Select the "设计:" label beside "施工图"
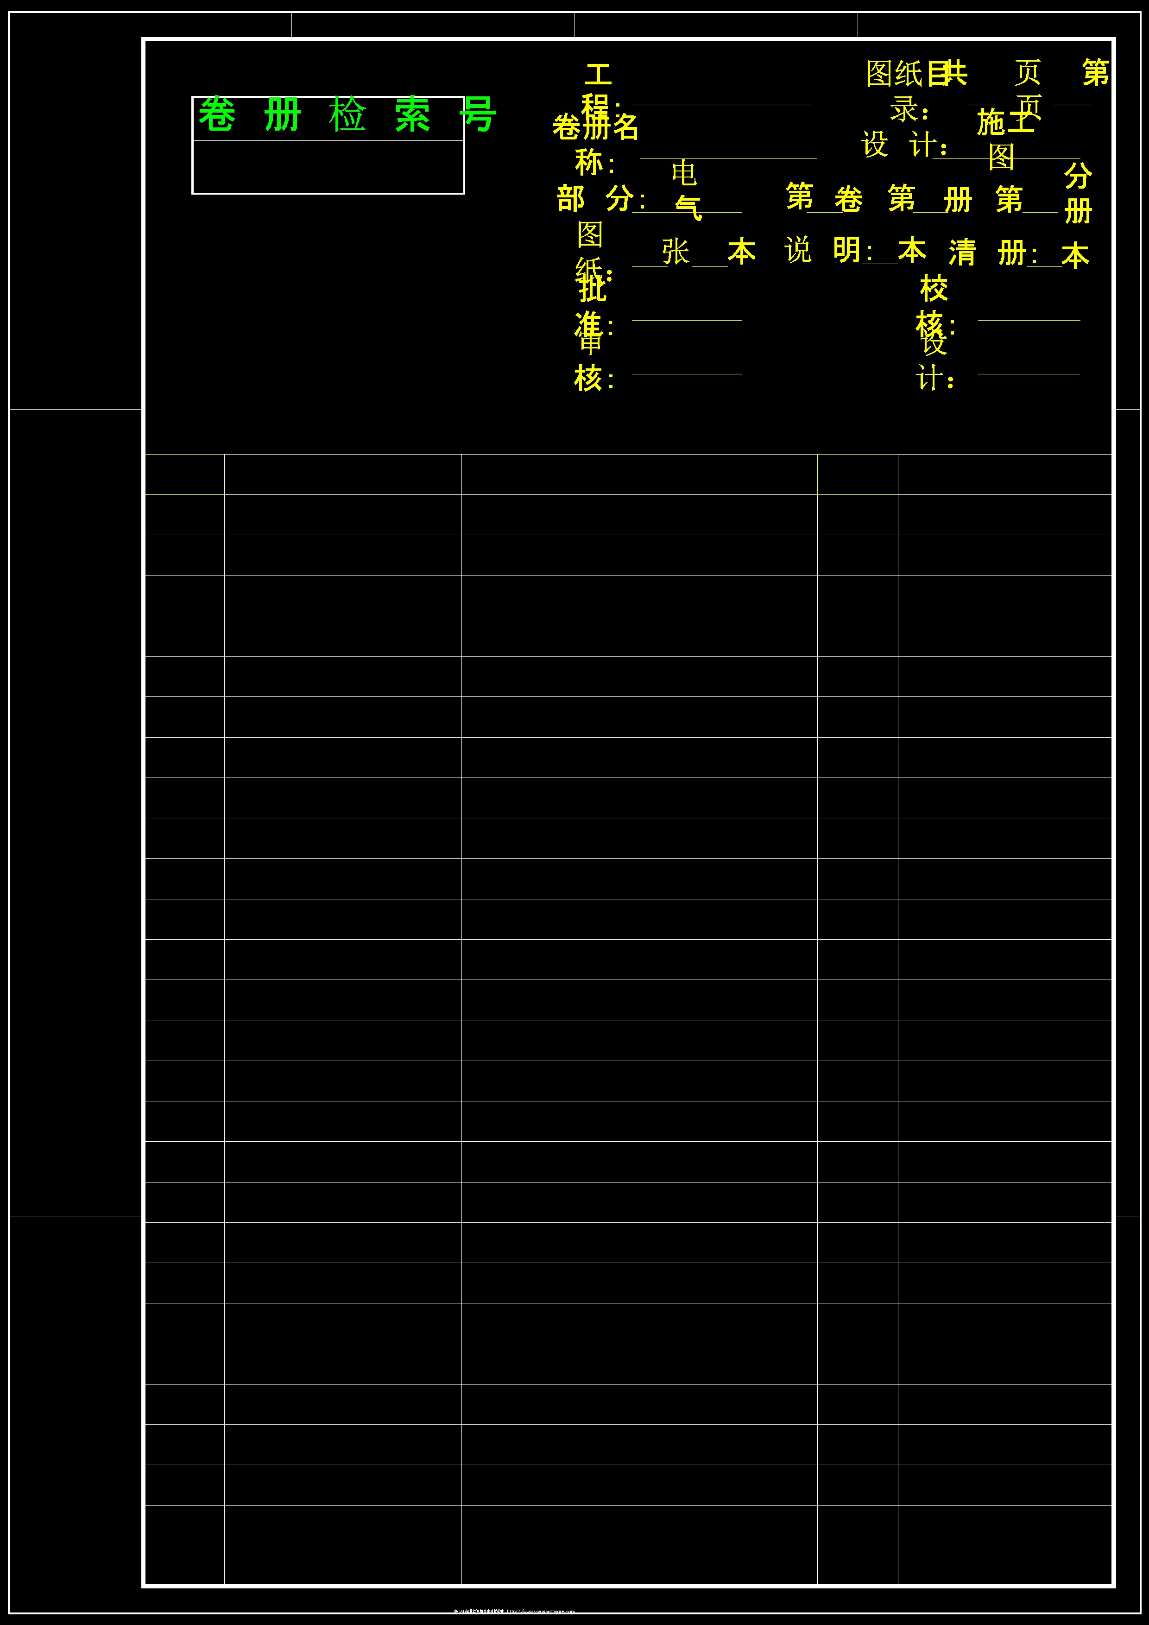1149x1625 pixels. pyautogui.click(x=904, y=145)
